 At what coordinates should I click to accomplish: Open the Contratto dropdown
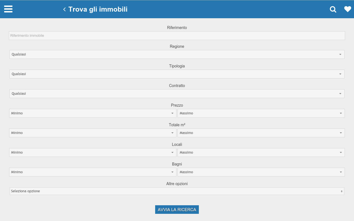pyautogui.click(x=177, y=94)
